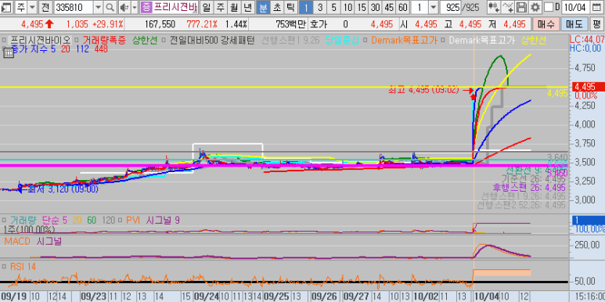Toggle the D checkbox beside date field
Screen dimensions: 605x302
point(549,7)
